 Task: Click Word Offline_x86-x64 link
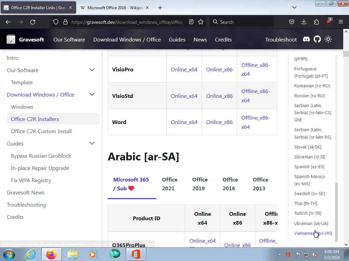coord(256,122)
